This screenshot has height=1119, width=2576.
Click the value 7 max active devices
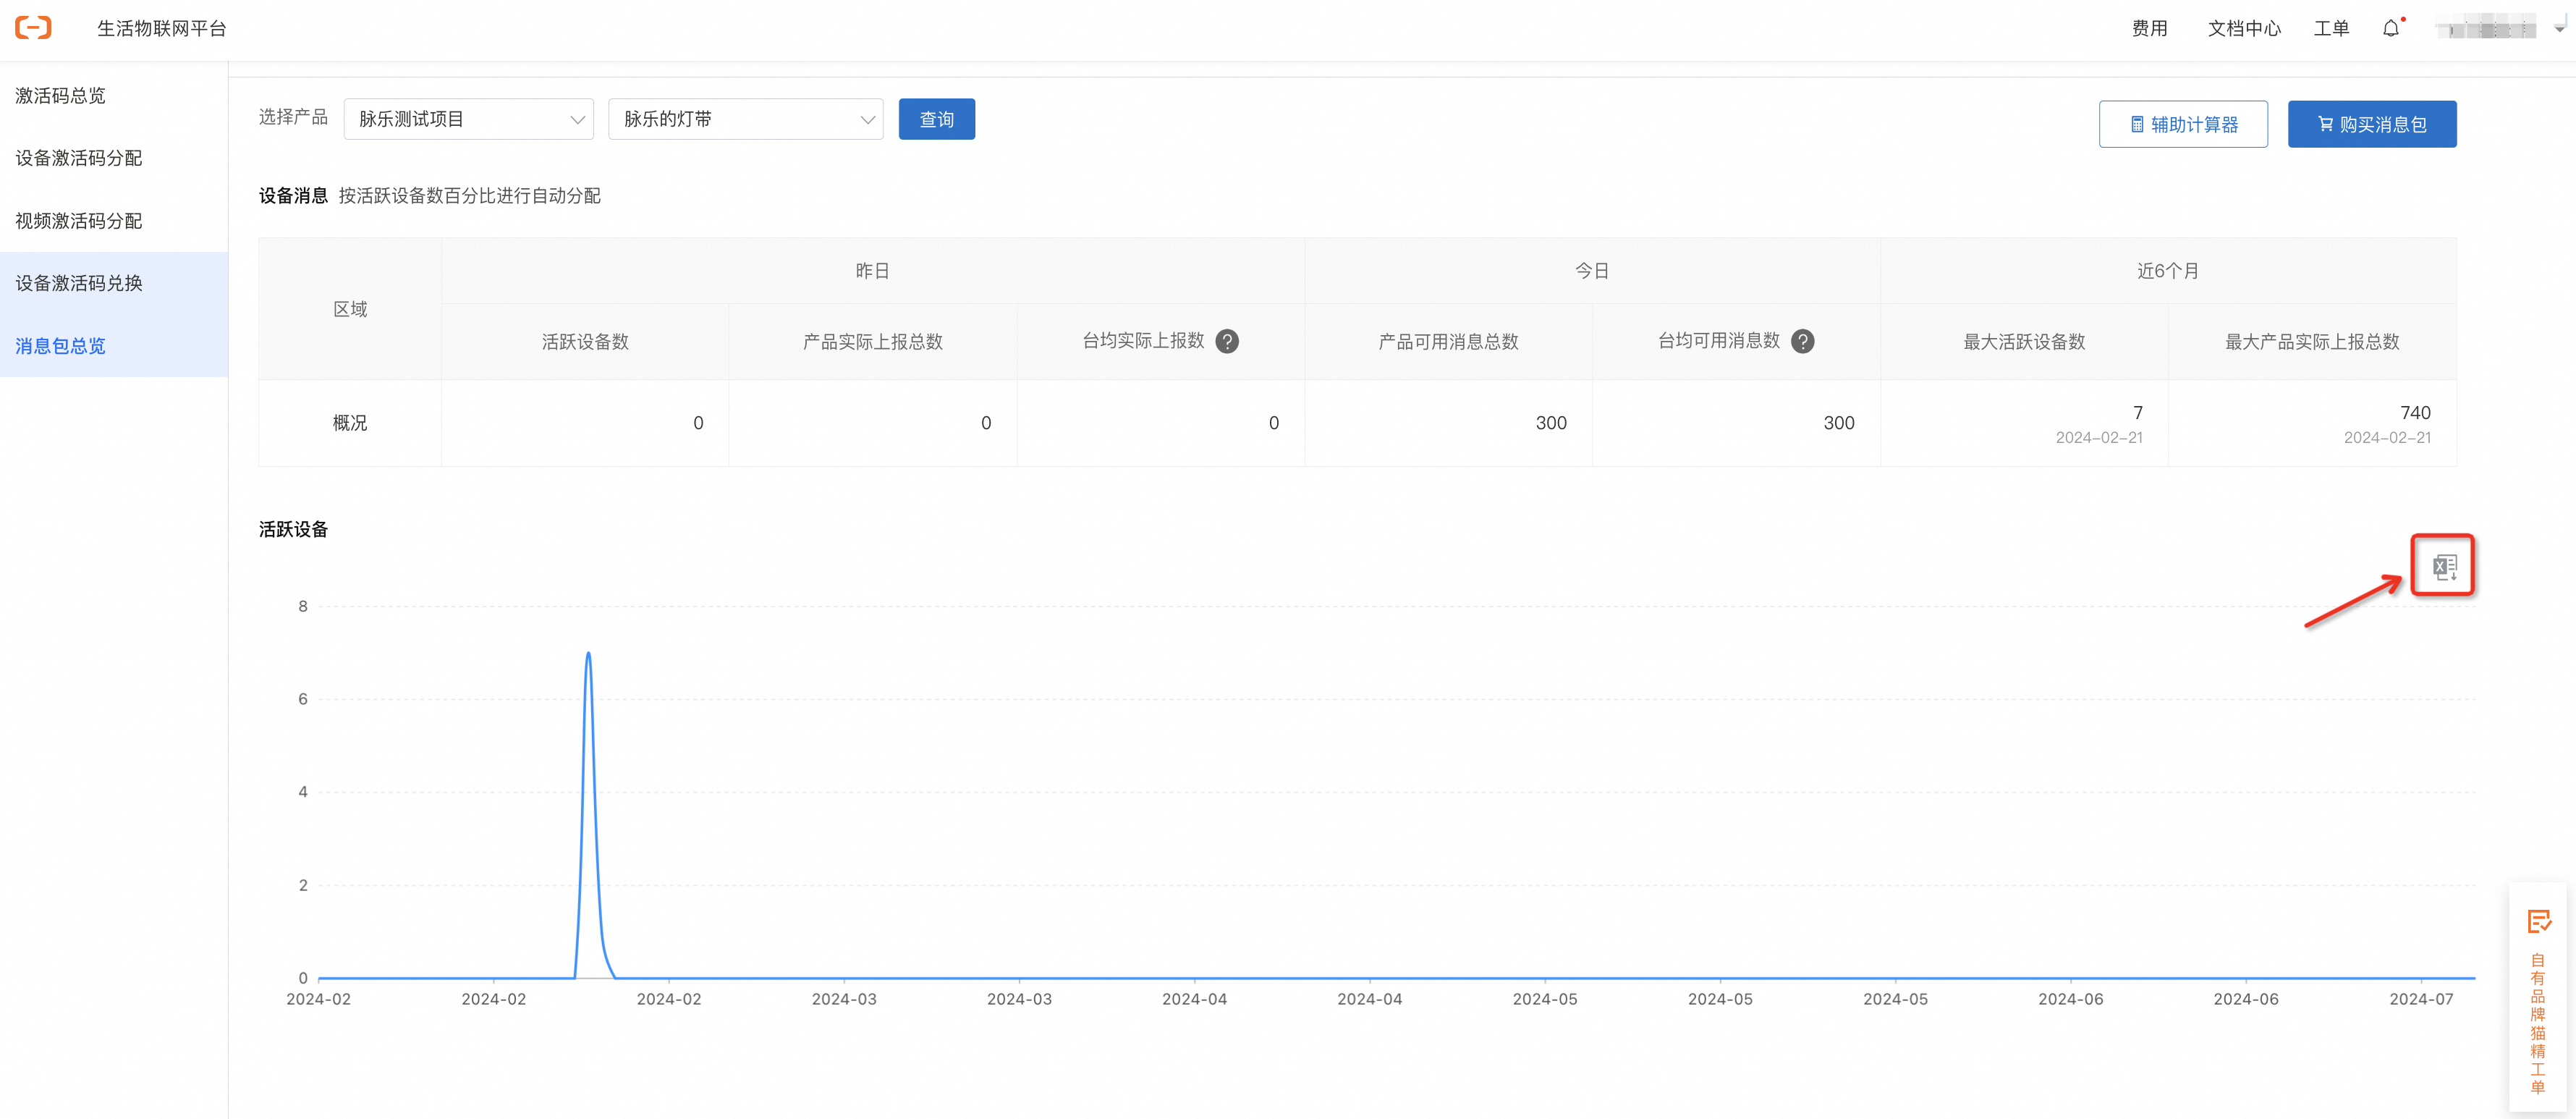[2138, 412]
